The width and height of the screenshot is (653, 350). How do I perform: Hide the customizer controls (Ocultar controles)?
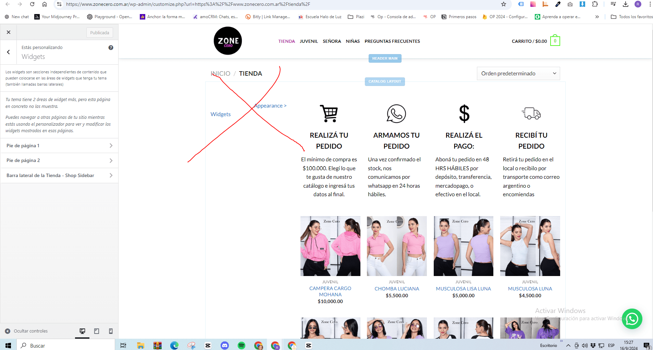(x=26, y=331)
